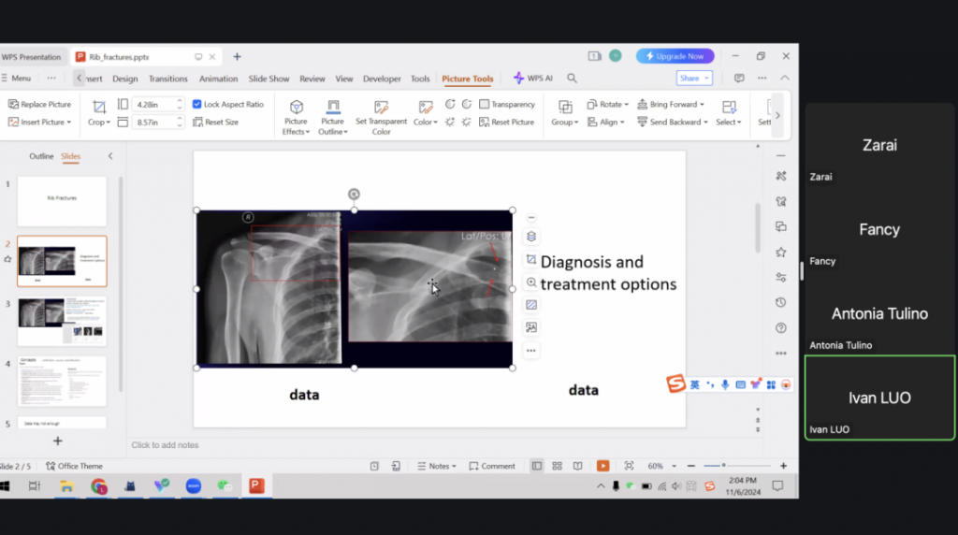This screenshot has width=958, height=535.
Task: Enable the Transparency checkbox
Action: point(484,105)
